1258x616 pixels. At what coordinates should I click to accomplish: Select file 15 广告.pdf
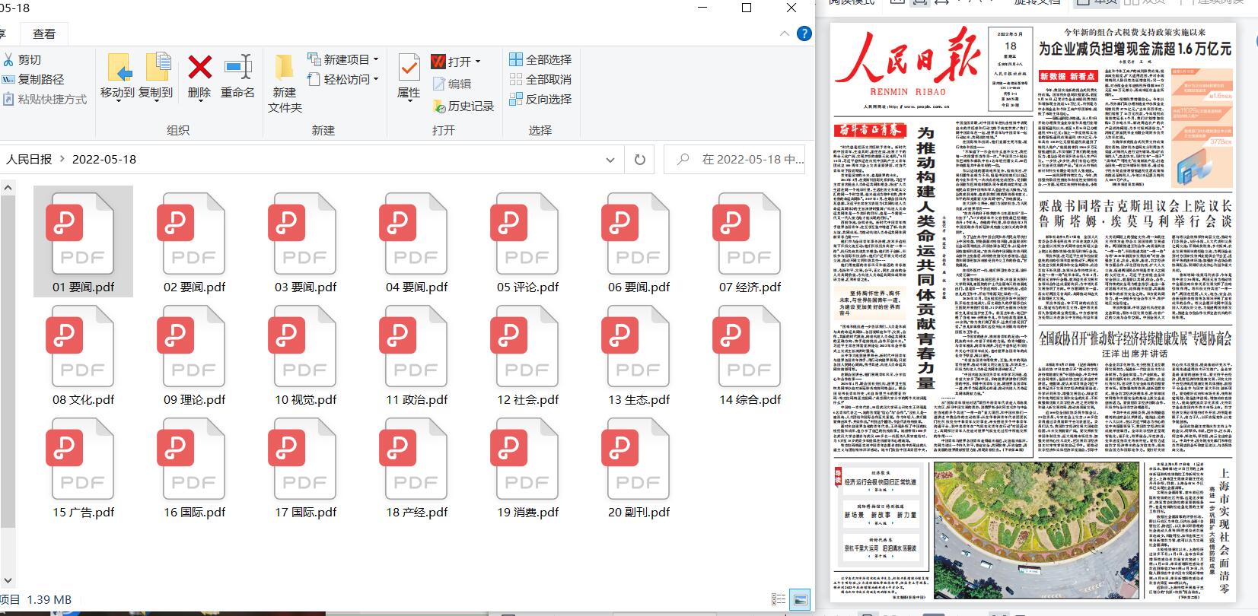(x=83, y=466)
